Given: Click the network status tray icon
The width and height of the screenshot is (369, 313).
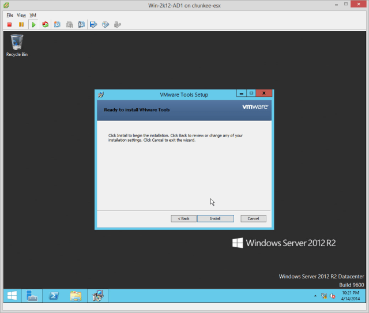Looking at the screenshot, I should click(324, 296).
